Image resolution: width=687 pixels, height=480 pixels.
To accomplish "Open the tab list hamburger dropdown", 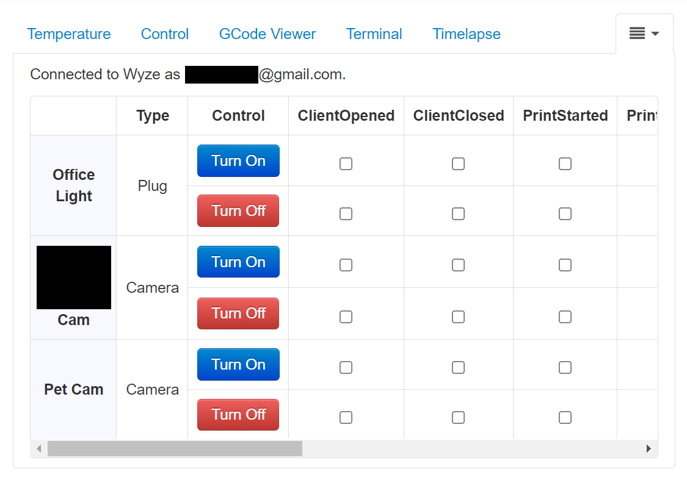I will [644, 34].
